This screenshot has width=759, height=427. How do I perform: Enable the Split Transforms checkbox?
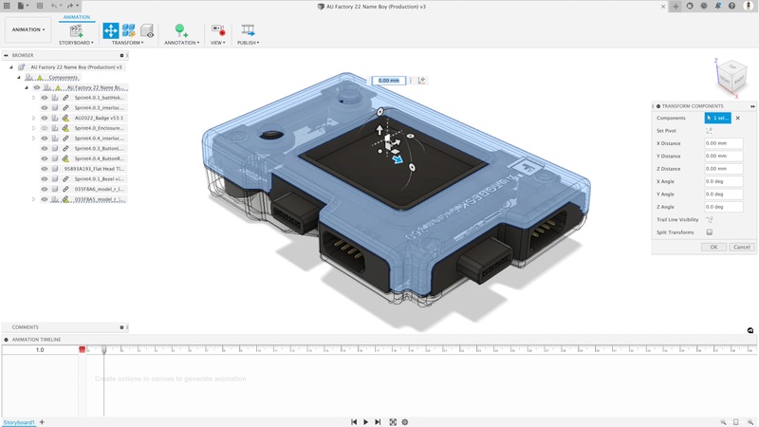pyautogui.click(x=709, y=232)
